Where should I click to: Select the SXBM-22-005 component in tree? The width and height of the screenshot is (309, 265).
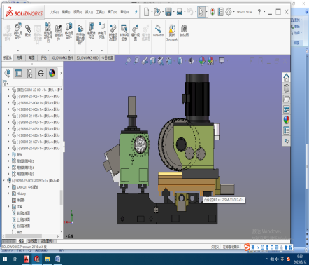click(37, 96)
